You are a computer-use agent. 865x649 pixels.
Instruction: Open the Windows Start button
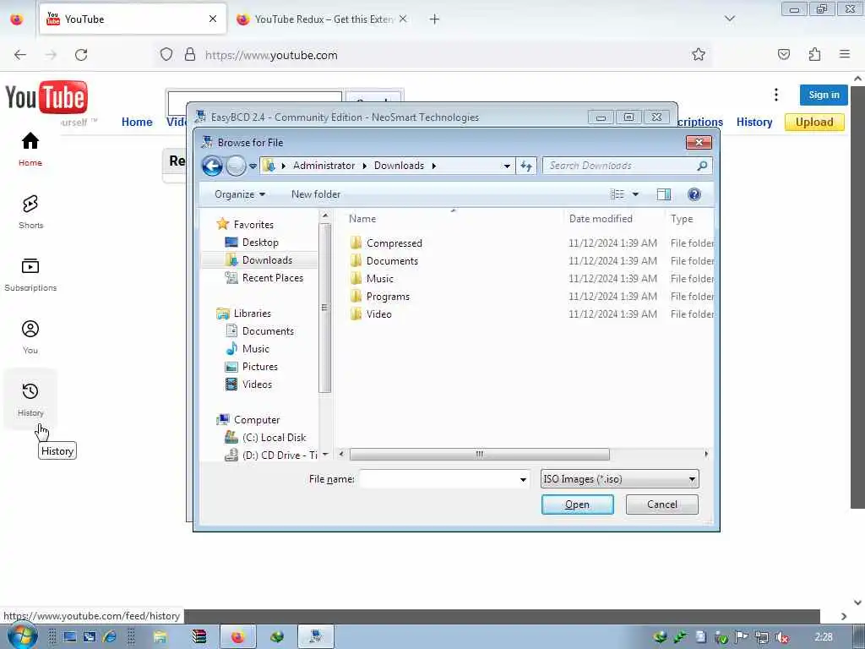(22, 636)
